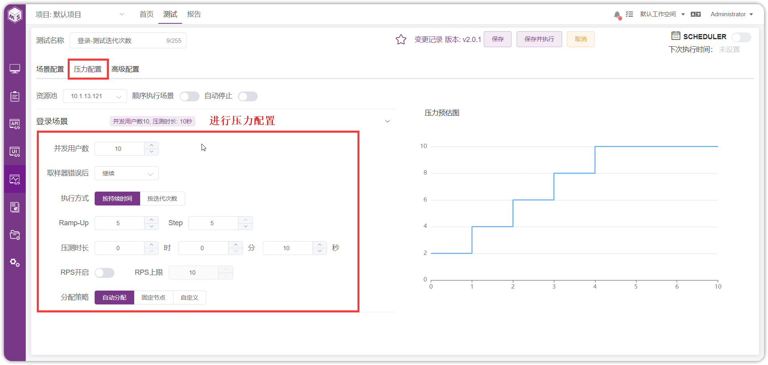Viewport: 768px width, 365px height.
Task: Click the 保存并执行 button
Action: point(539,39)
